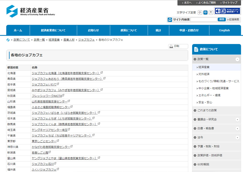243x172 pixels.
Task: Open the 統計 navigation tab
Action: pyautogui.click(x=158, y=30)
